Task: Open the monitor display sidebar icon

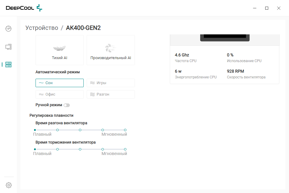Action: click(x=8, y=47)
